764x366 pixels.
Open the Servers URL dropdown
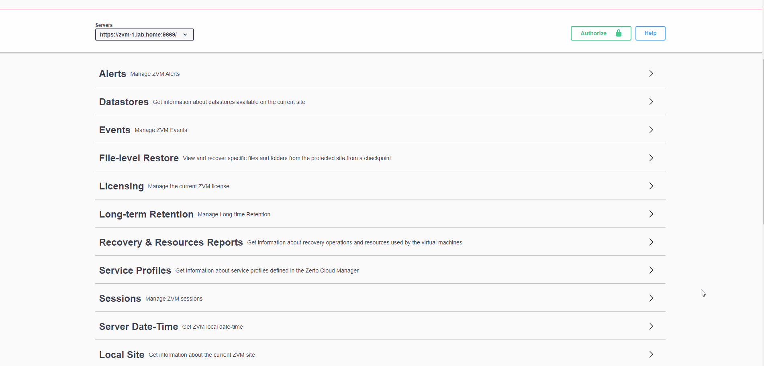pos(144,35)
